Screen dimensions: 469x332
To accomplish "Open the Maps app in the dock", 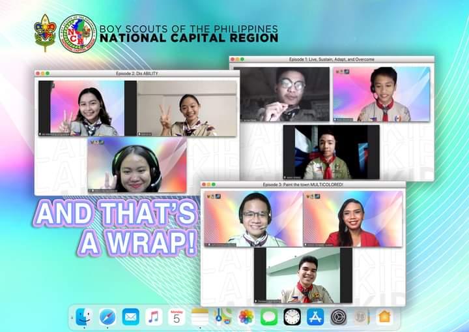I will point(223,317).
